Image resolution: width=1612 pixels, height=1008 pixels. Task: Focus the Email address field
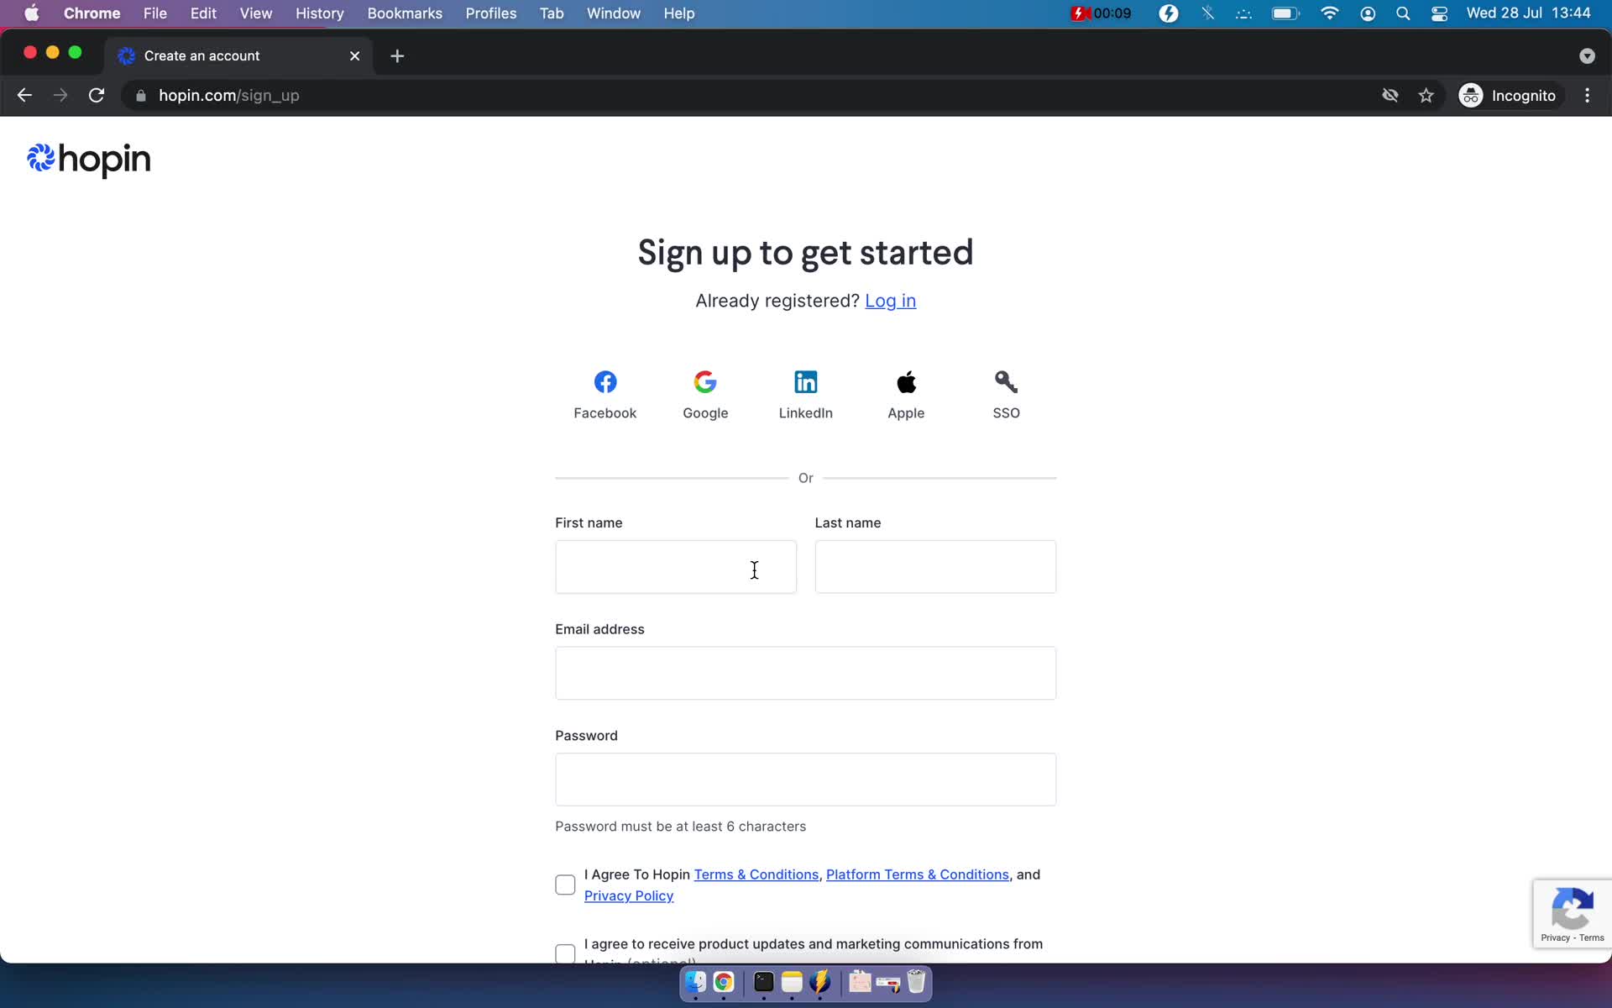[805, 673]
